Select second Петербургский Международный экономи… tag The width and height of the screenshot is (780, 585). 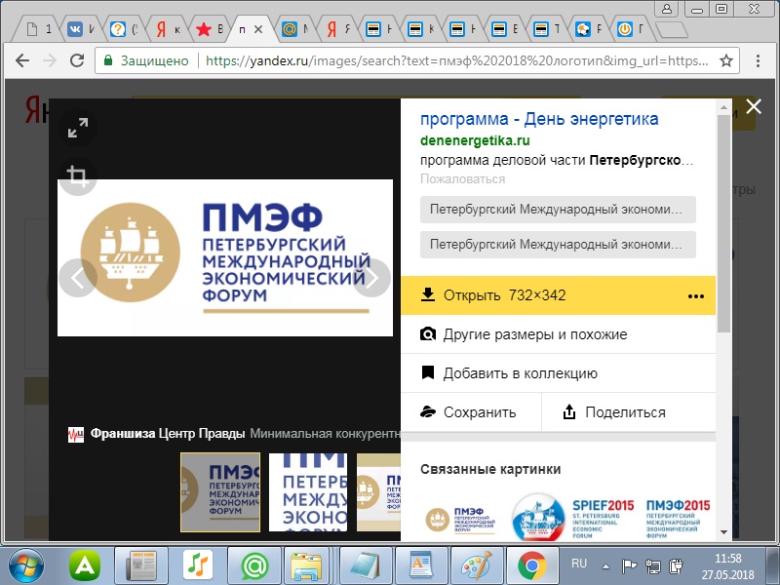[558, 245]
